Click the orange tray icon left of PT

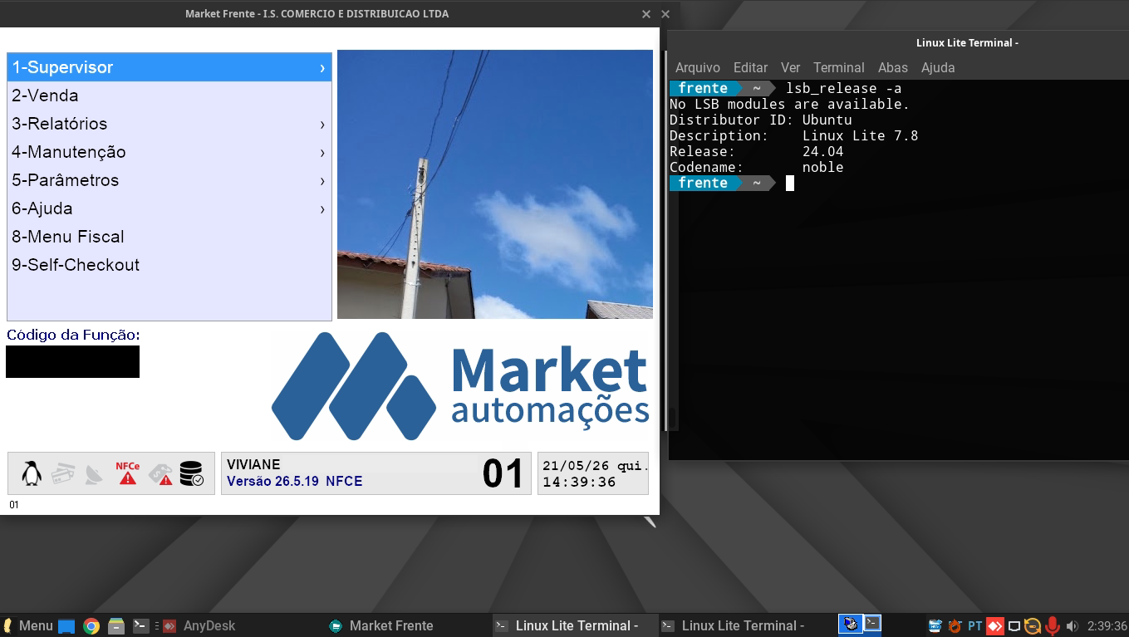pyautogui.click(x=955, y=626)
